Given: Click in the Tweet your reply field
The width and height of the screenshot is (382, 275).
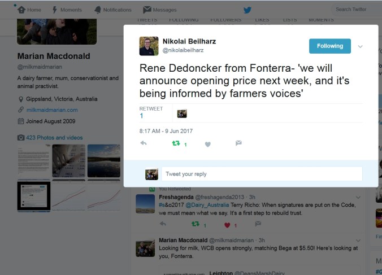Looking at the screenshot, I should point(262,173).
